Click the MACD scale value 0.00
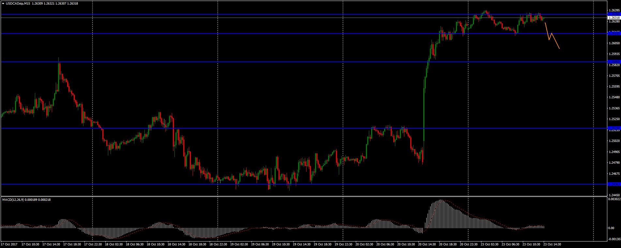 [x=611, y=228]
